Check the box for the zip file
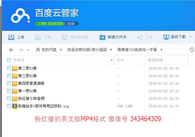This screenshot has width=195, height=137. point(9,106)
